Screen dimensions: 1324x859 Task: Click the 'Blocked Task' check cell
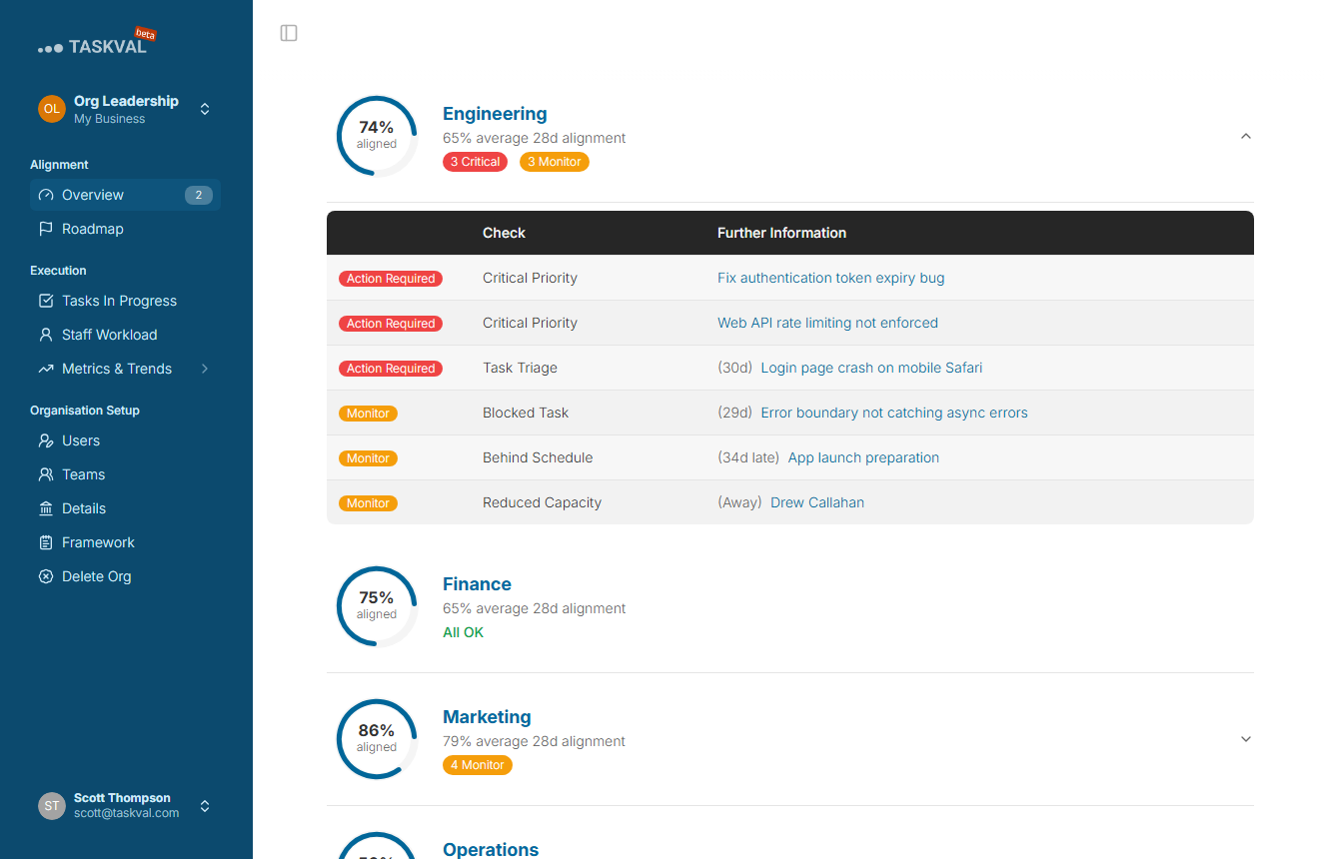tap(526, 413)
